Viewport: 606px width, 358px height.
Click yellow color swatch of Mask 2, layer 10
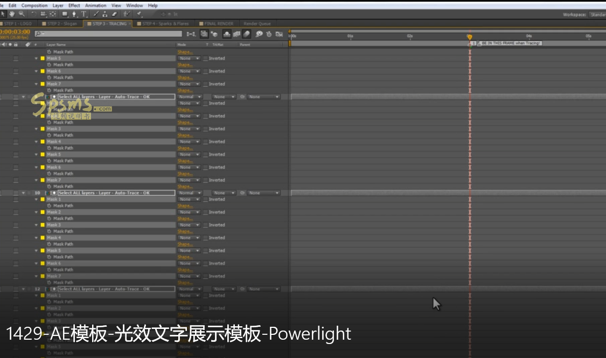click(x=43, y=212)
